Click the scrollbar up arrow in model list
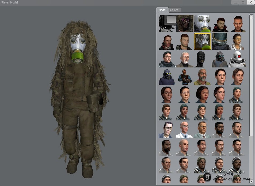The width and height of the screenshot is (255, 186). point(251,16)
